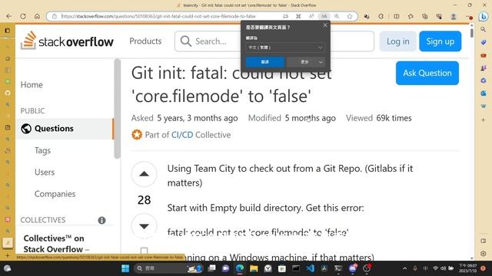Image resolution: width=492 pixels, height=276 pixels.
Task: Click the Sign up button
Action: click(x=440, y=41)
